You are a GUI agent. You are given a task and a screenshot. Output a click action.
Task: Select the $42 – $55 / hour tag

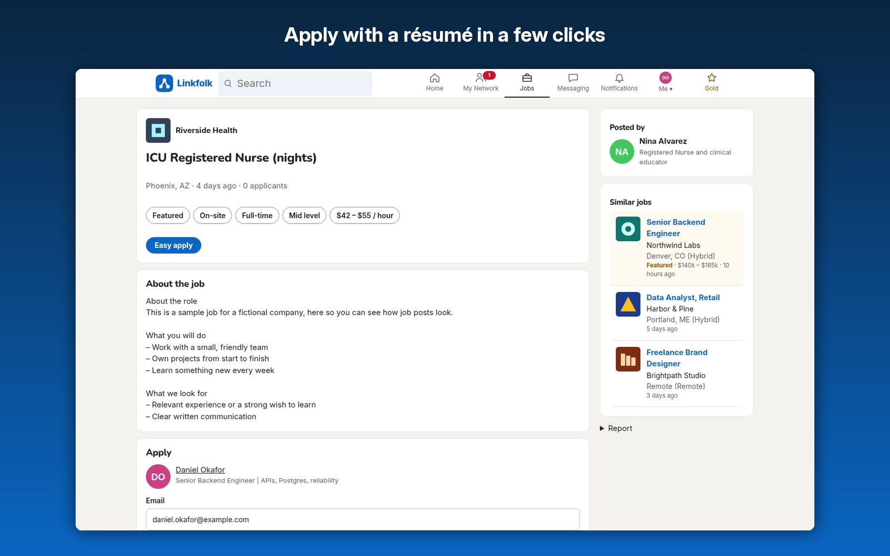coord(365,216)
